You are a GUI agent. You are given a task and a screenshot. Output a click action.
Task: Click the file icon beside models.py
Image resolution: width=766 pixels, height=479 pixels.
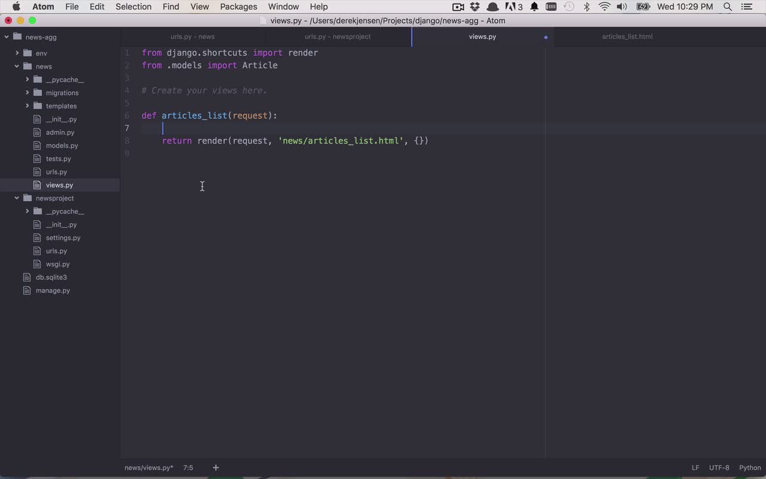click(x=38, y=145)
